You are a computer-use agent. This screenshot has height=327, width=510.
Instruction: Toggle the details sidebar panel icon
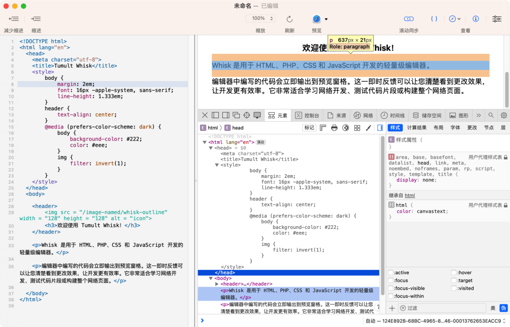coord(380,128)
